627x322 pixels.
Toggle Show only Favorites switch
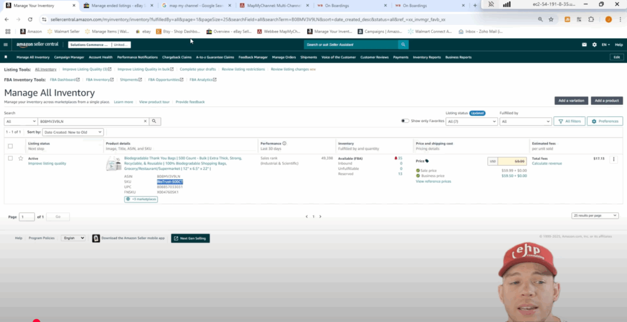(405, 121)
